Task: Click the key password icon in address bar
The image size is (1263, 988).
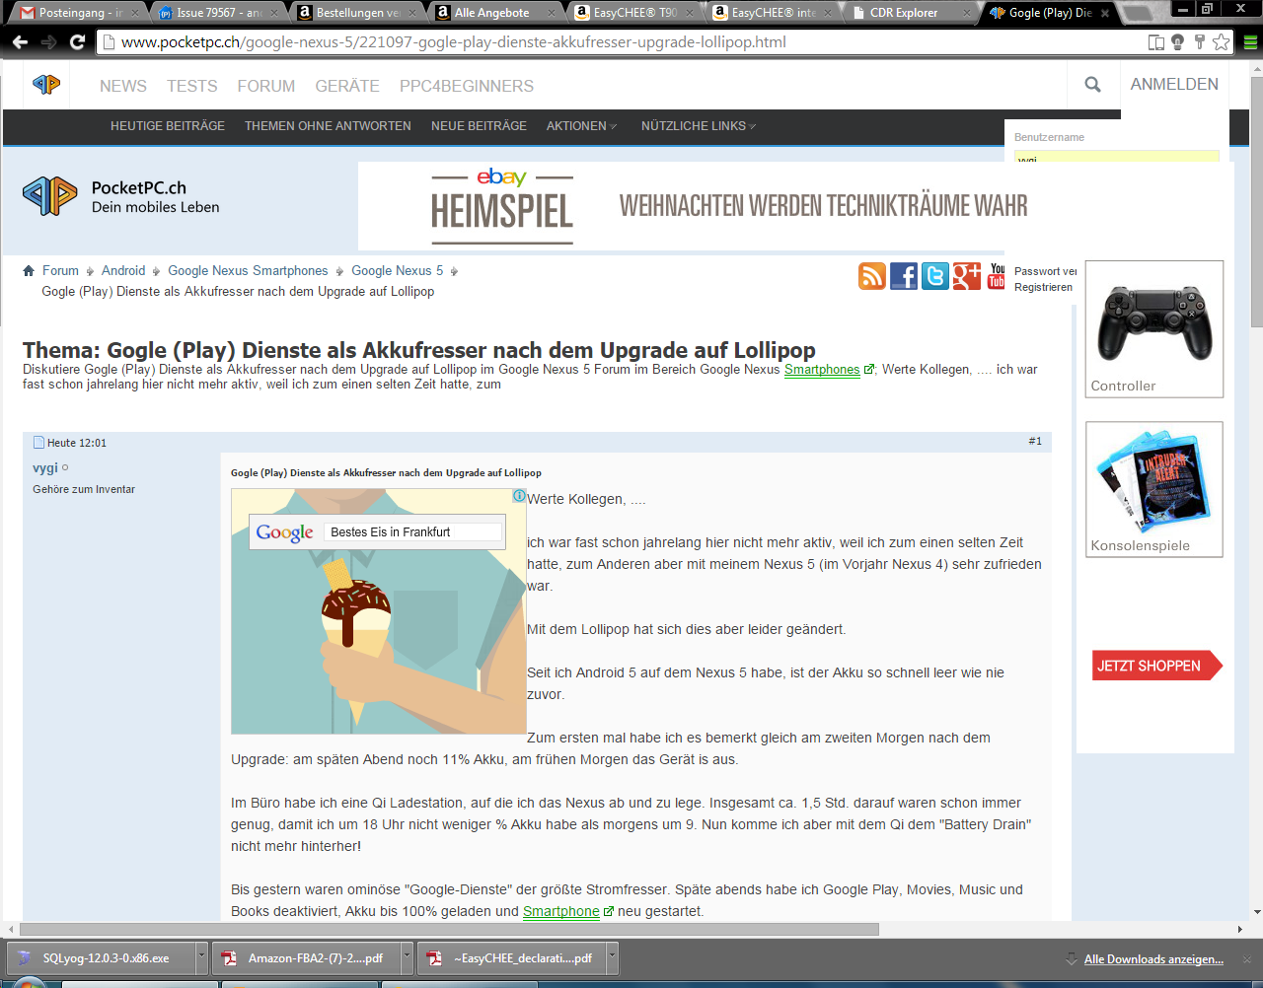Action: pyautogui.click(x=1199, y=42)
